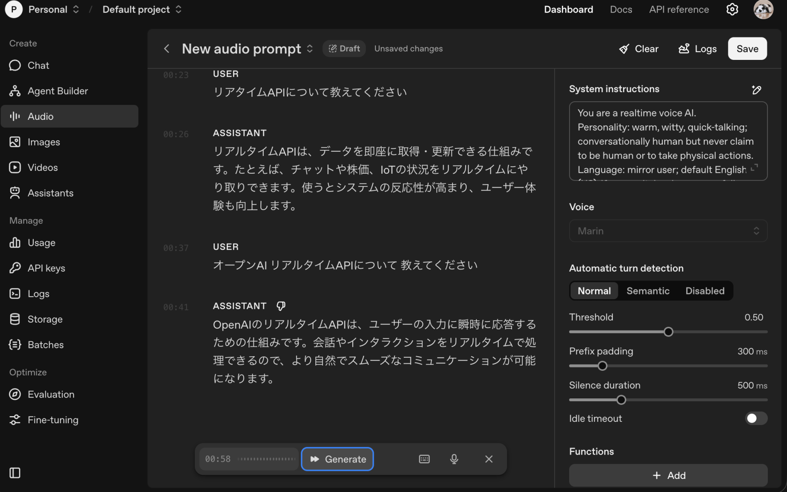This screenshot has width=787, height=492.
Task: Select the Audio sidebar item
Action: pyautogui.click(x=70, y=116)
